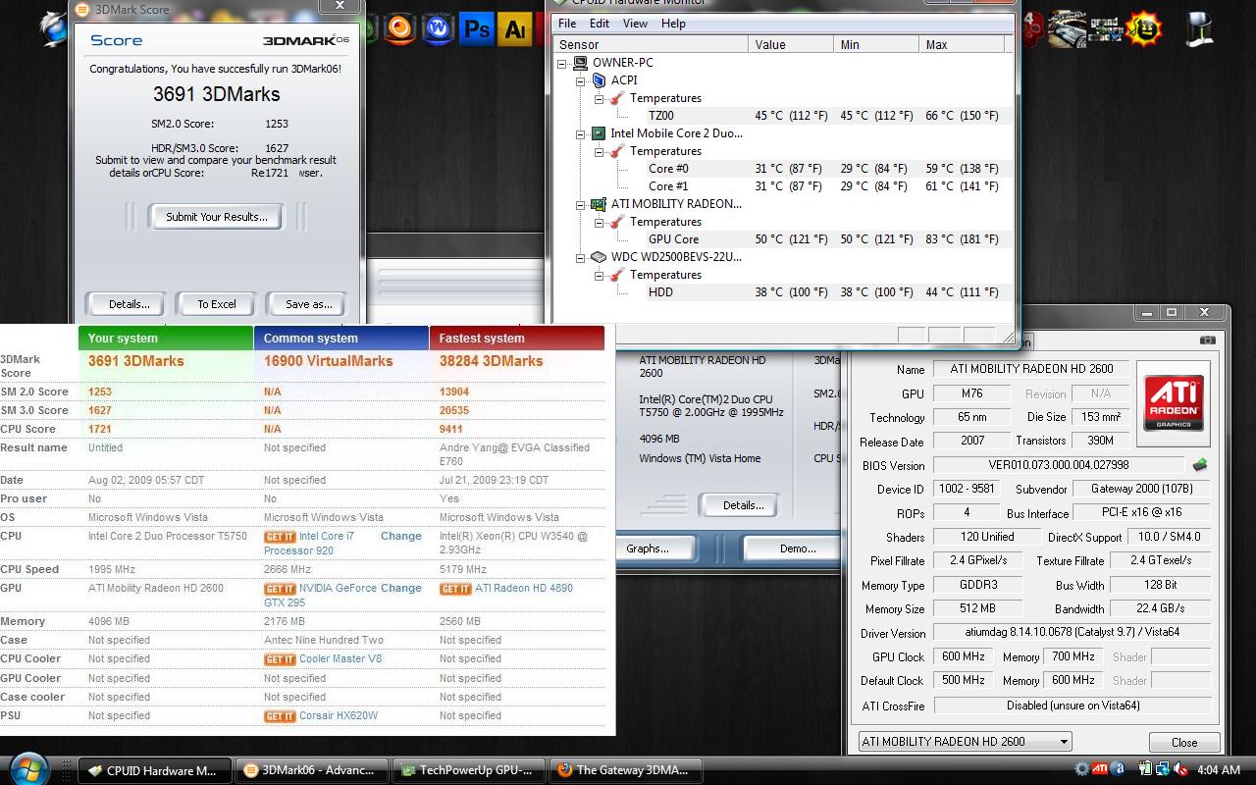Switch to The Gateway 3DMA... Firefox taskbar window

[x=624, y=770]
